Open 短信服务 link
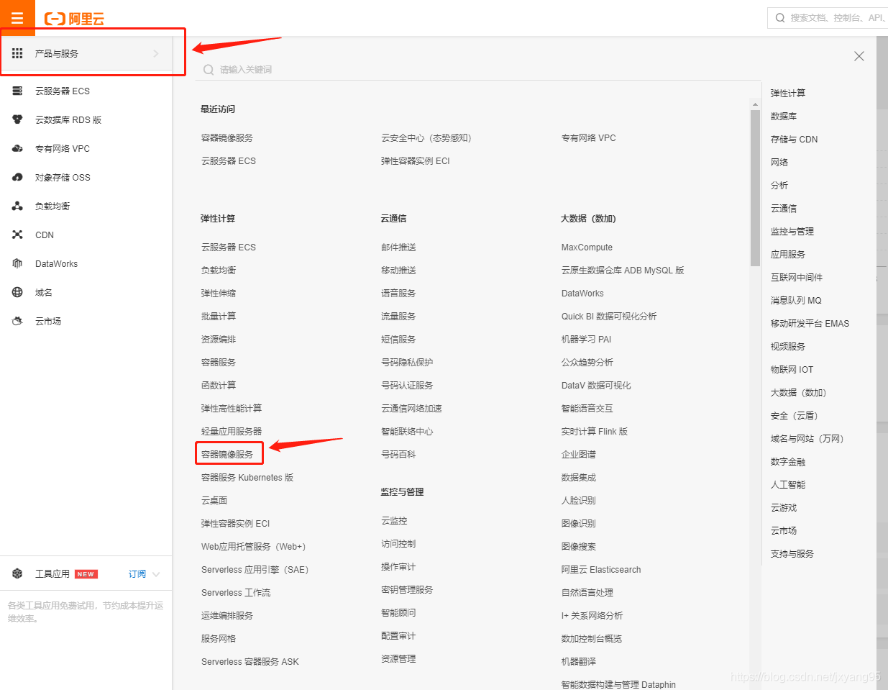This screenshot has height=690, width=888. pos(398,340)
